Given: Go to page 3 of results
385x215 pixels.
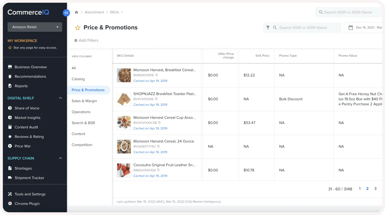Looking at the screenshot, I should 375,189.
